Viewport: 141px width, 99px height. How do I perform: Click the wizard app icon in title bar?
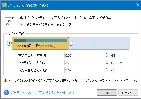5,5
